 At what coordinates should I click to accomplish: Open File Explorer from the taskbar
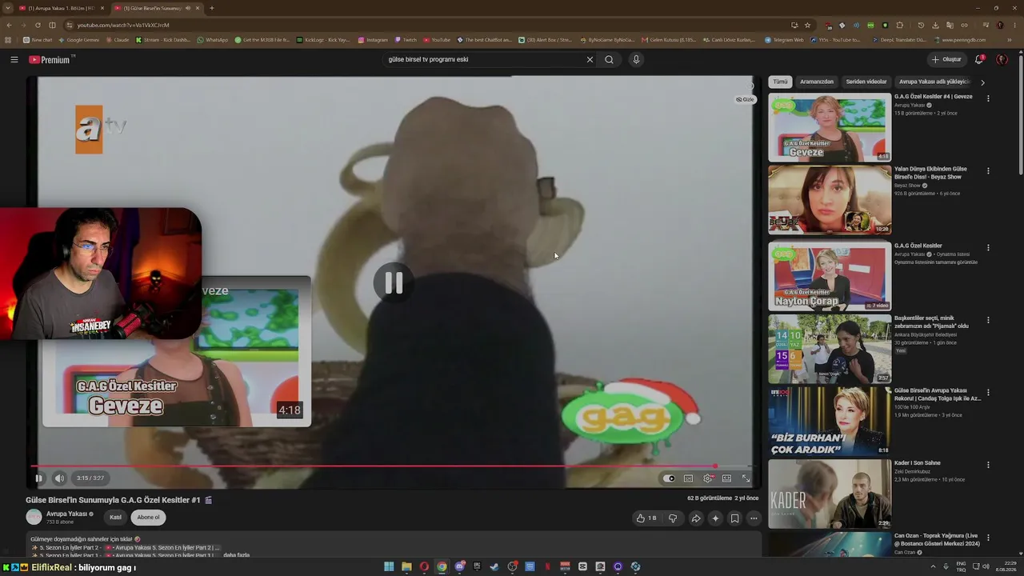click(x=406, y=566)
